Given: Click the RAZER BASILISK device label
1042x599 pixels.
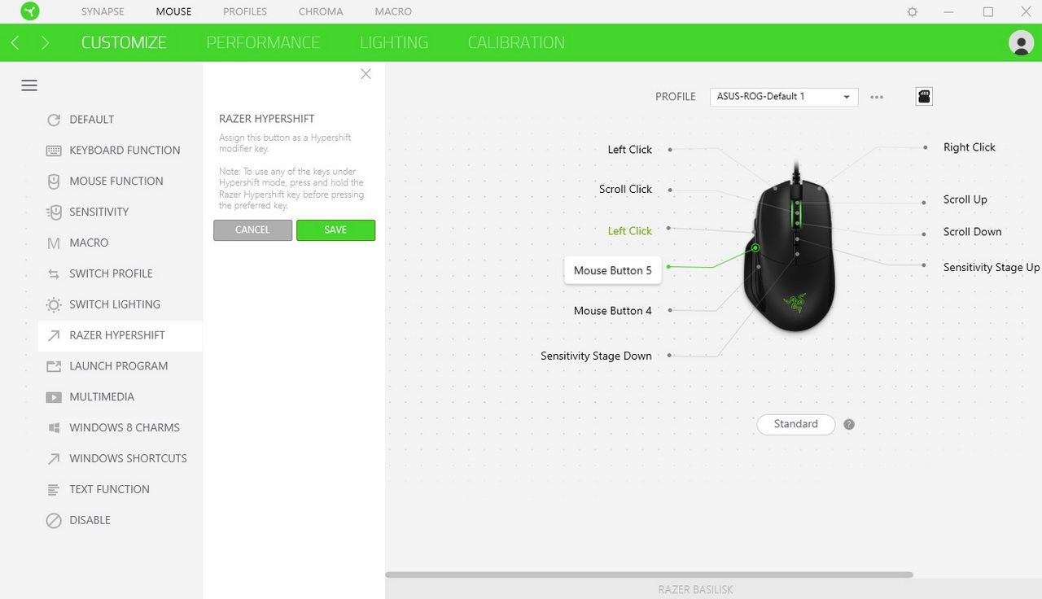Looking at the screenshot, I should [x=696, y=589].
